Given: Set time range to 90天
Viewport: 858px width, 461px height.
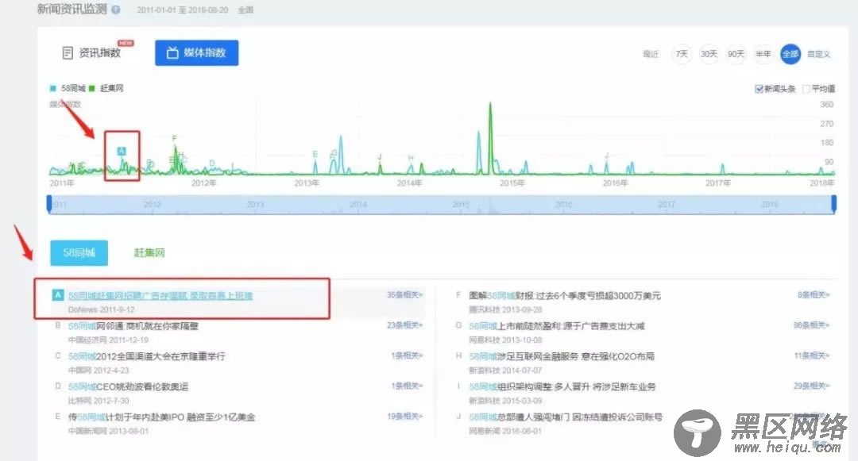Looking at the screenshot, I should (736, 53).
